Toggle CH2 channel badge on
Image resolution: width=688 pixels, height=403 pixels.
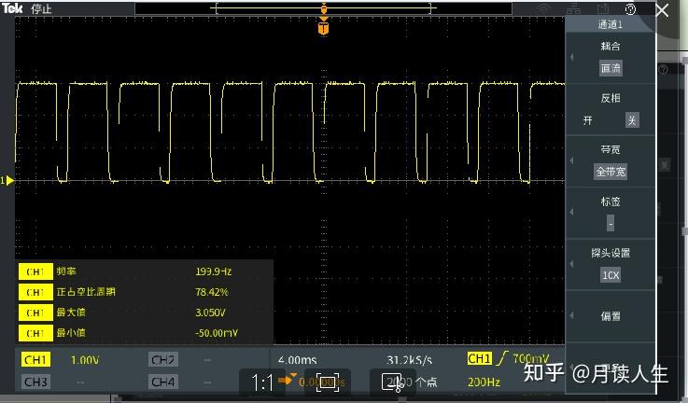click(x=162, y=359)
